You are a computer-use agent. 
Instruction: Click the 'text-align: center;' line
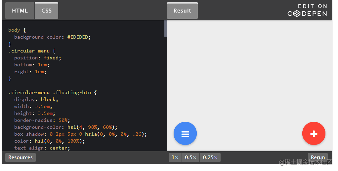tap(42, 148)
